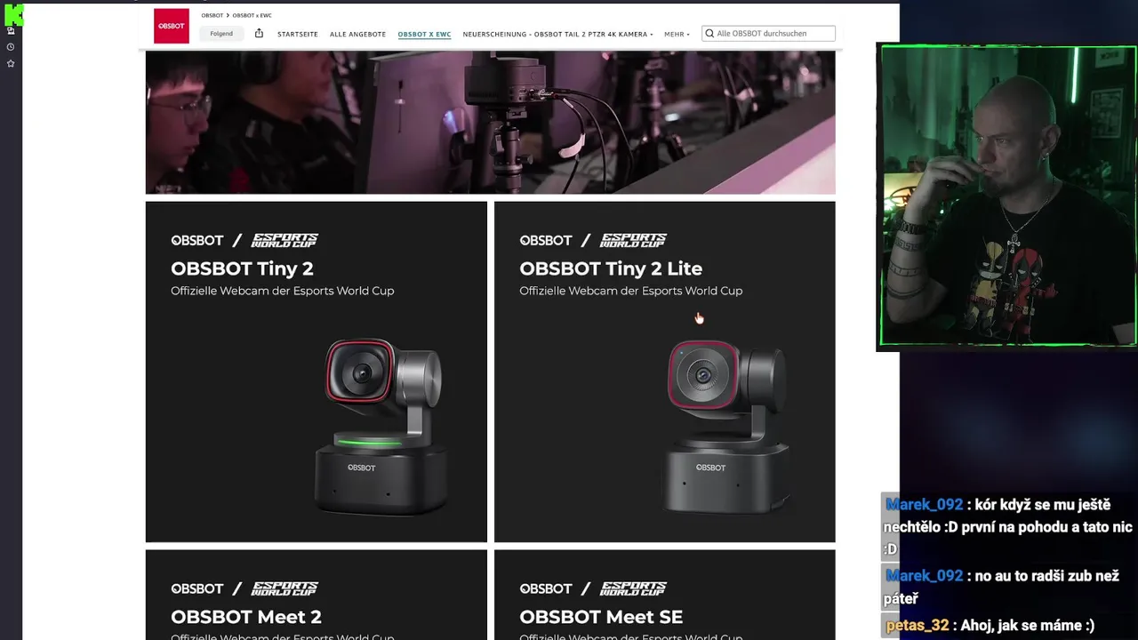
Task: Click the sidebar icon above the clock
Action: [x=11, y=30]
